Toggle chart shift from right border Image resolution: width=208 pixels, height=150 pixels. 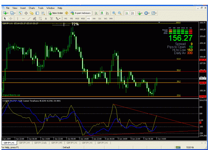[x=132, y=13]
